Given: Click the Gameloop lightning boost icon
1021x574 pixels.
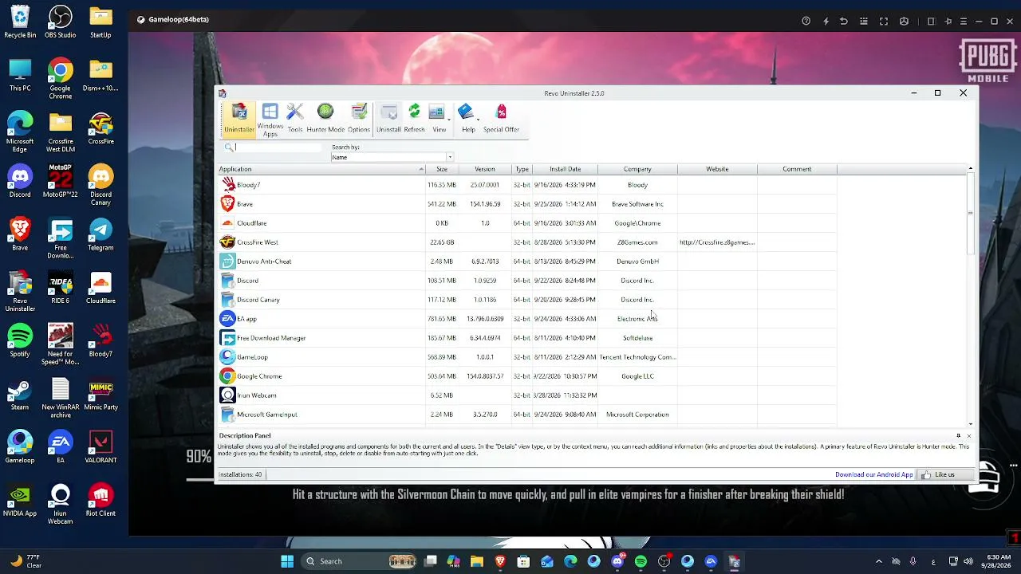Looking at the screenshot, I should point(826,21).
